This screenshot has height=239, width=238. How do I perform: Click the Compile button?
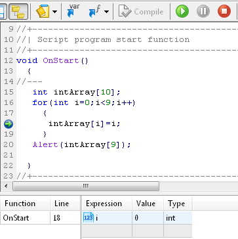coord(141,11)
